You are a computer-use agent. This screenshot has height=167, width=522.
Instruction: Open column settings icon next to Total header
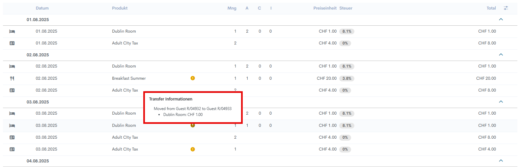(x=506, y=8)
